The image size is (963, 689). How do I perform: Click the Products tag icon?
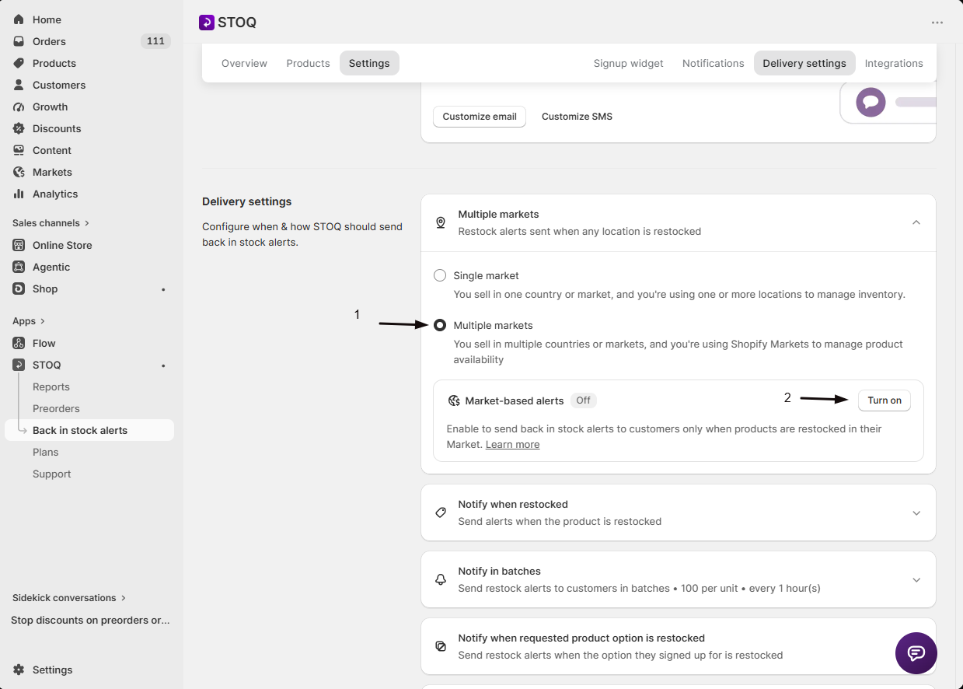(x=19, y=63)
